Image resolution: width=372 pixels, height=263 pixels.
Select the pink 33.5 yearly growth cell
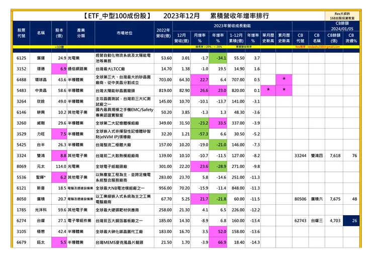click(x=218, y=123)
